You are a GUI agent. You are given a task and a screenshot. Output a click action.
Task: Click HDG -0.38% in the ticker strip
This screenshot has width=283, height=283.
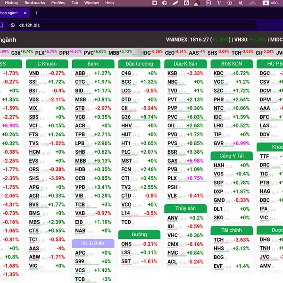coord(151,52)
